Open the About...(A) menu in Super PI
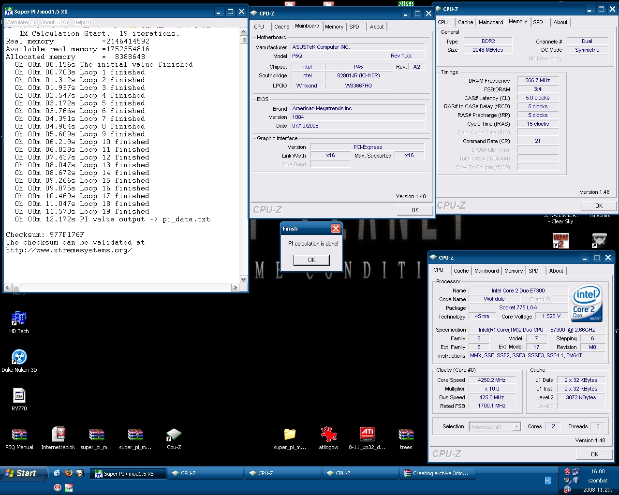619x495 pixels. (x=54, y=22)
